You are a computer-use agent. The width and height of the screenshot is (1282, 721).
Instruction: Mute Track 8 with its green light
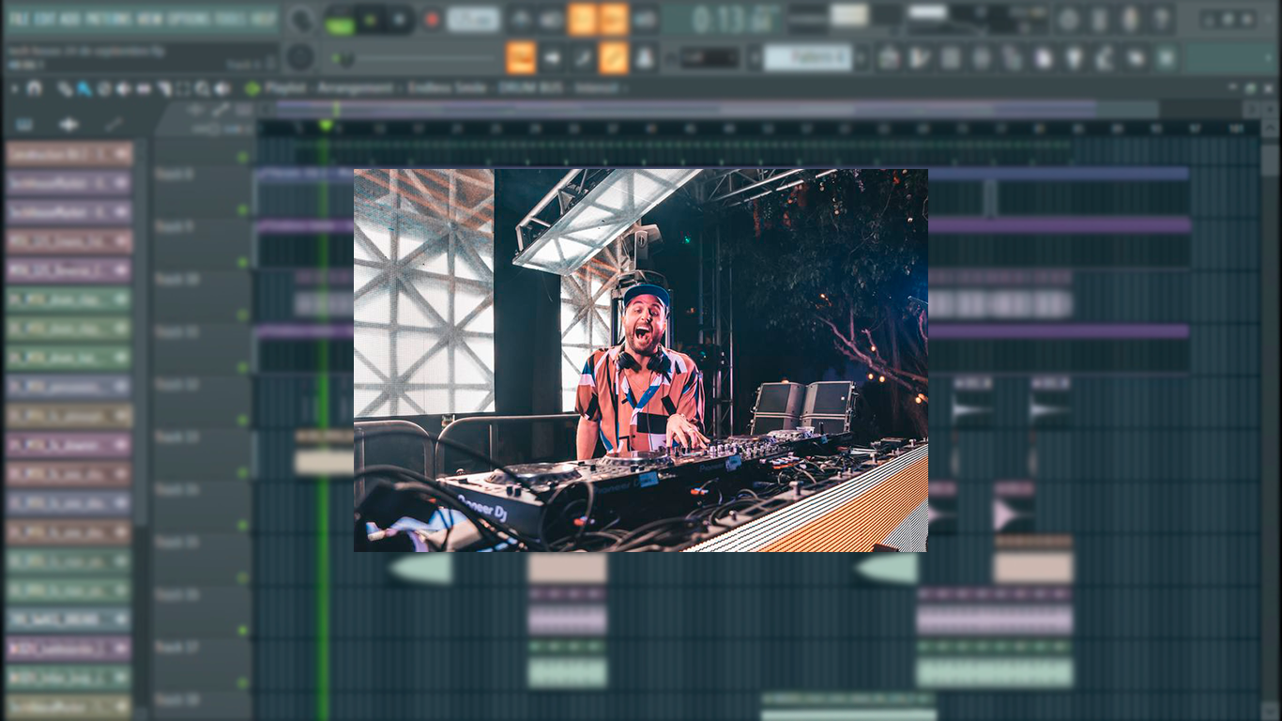(243, 210)
